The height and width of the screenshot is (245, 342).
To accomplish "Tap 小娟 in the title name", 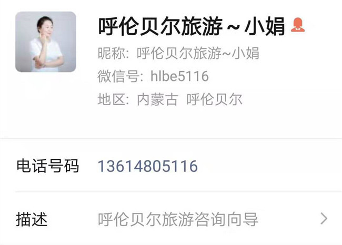I will (x=265, y=26).
